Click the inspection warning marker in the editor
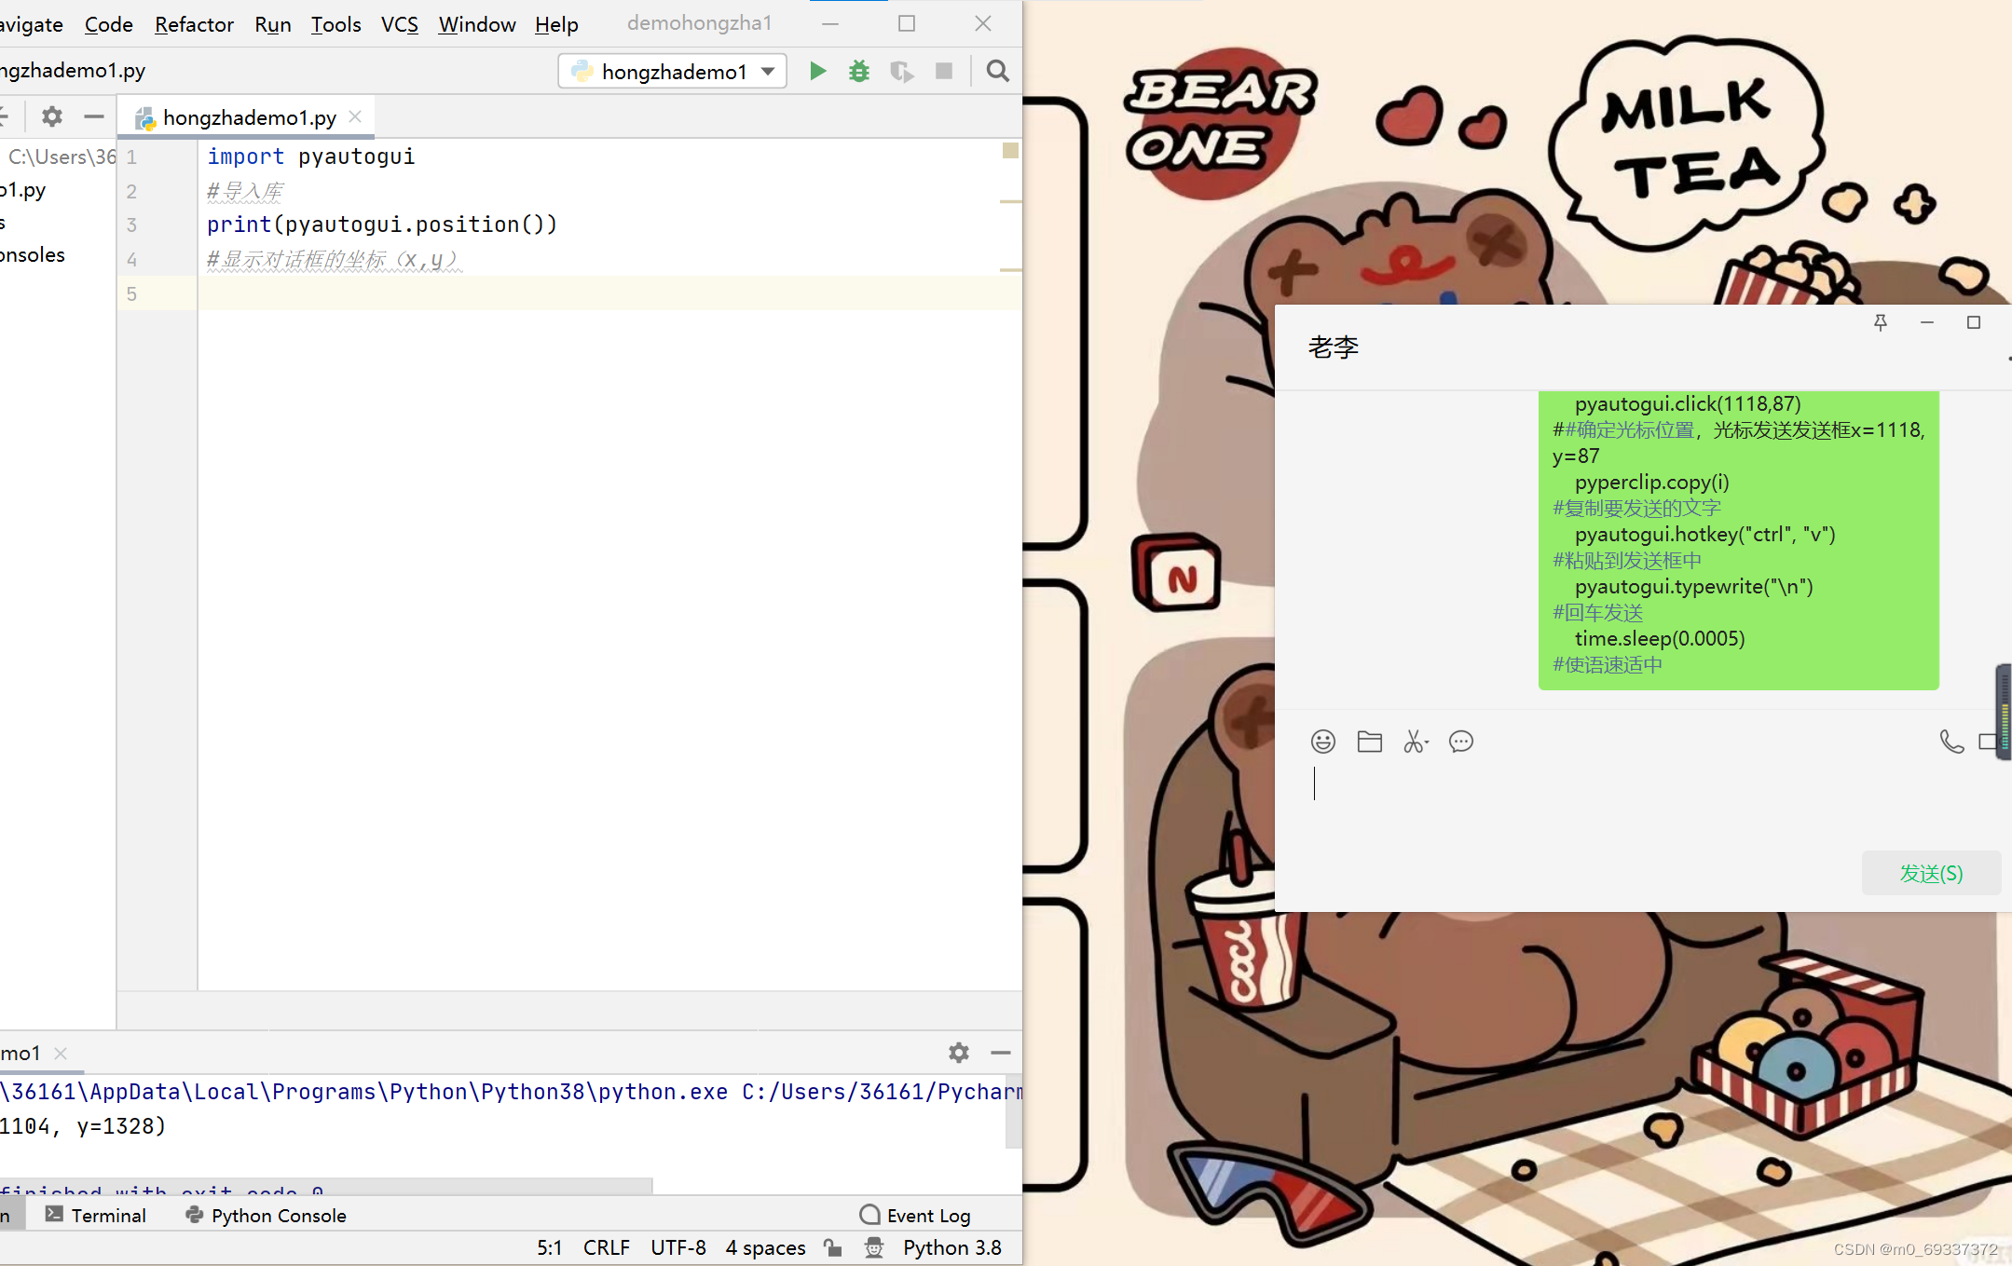The height and width of the screenshot is (1266, 2012). coord(1010,150)
